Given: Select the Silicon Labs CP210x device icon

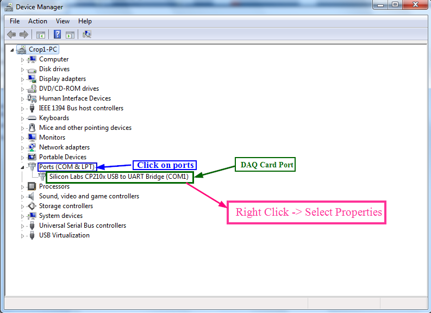Looking at the screenshot, I should point(42,177).
